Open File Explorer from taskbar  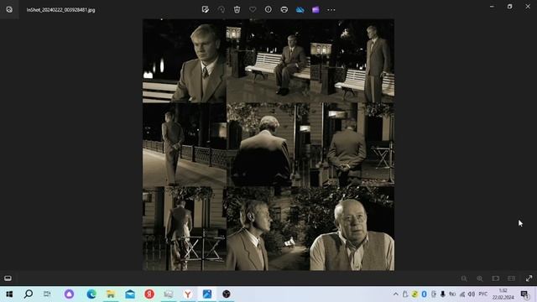(111, 294)
